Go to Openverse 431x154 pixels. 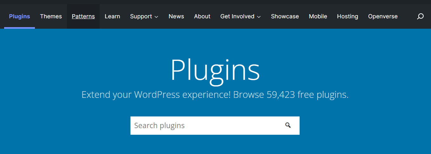(383, 16)
